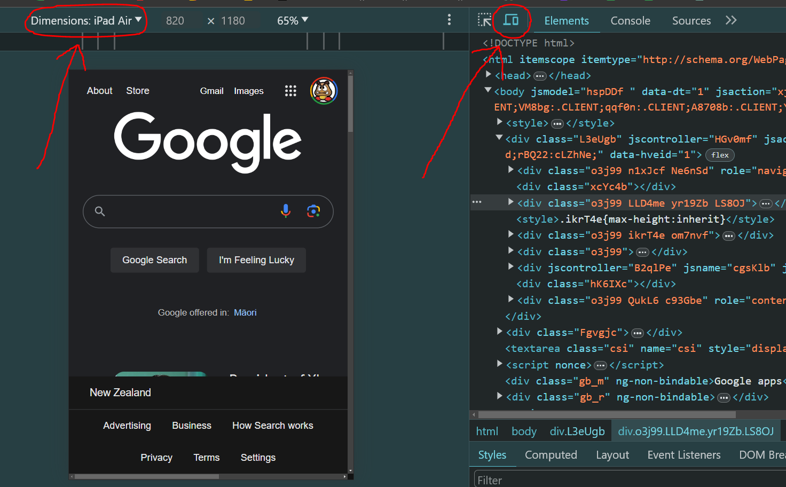Viewport: 786px width, 487px height.
Task: Show more DevTools tabs chevron
Action: coord(731,20)
